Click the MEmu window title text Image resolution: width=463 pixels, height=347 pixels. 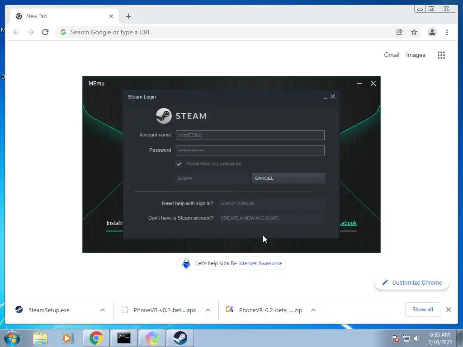point(97,84)
